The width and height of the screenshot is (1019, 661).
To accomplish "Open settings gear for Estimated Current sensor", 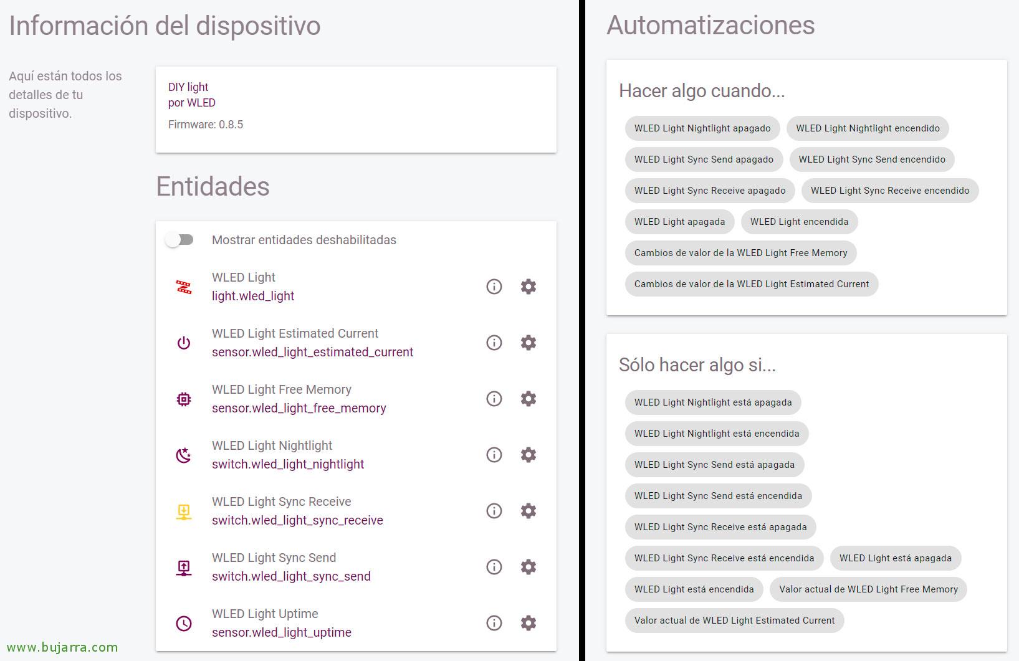I will tap(529, 343).
